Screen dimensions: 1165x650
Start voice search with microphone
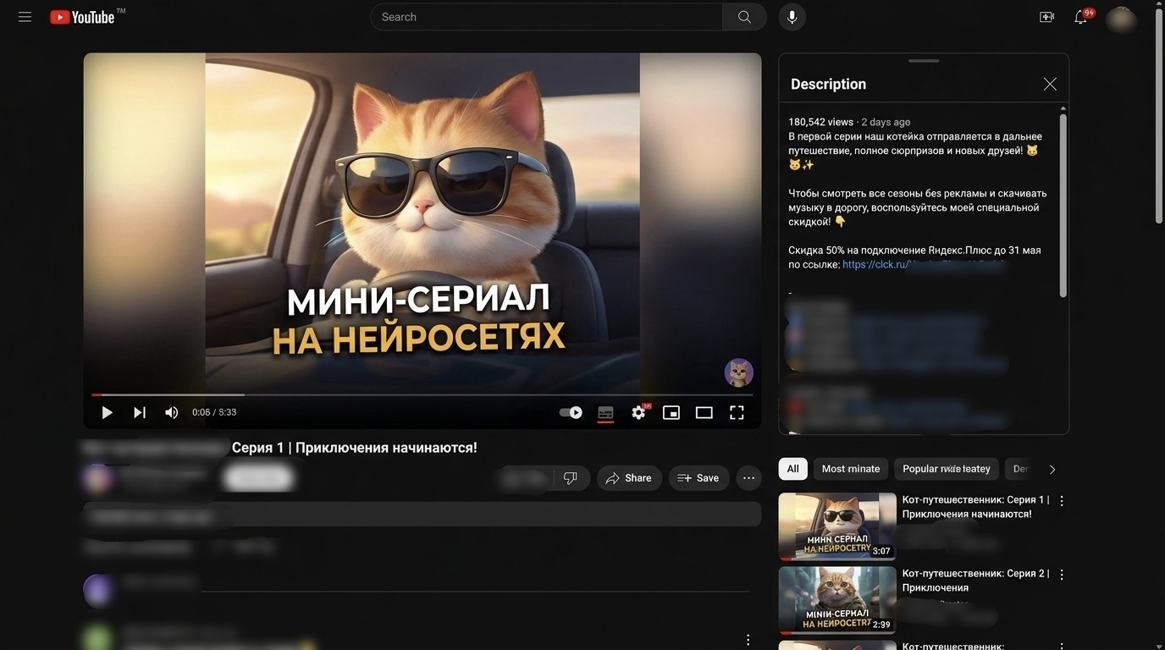(792, 17)
